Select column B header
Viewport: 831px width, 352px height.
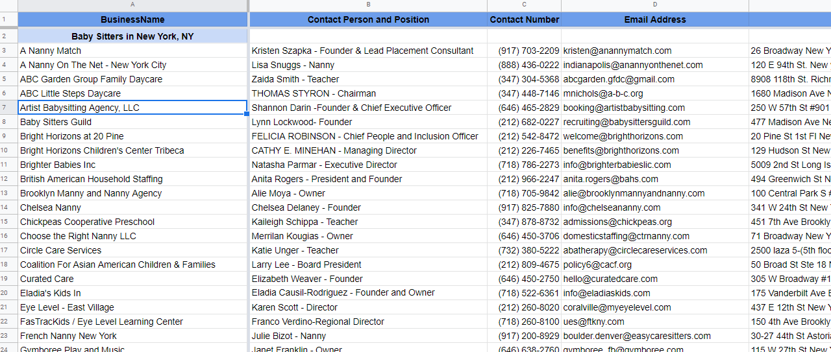[368, 5]
